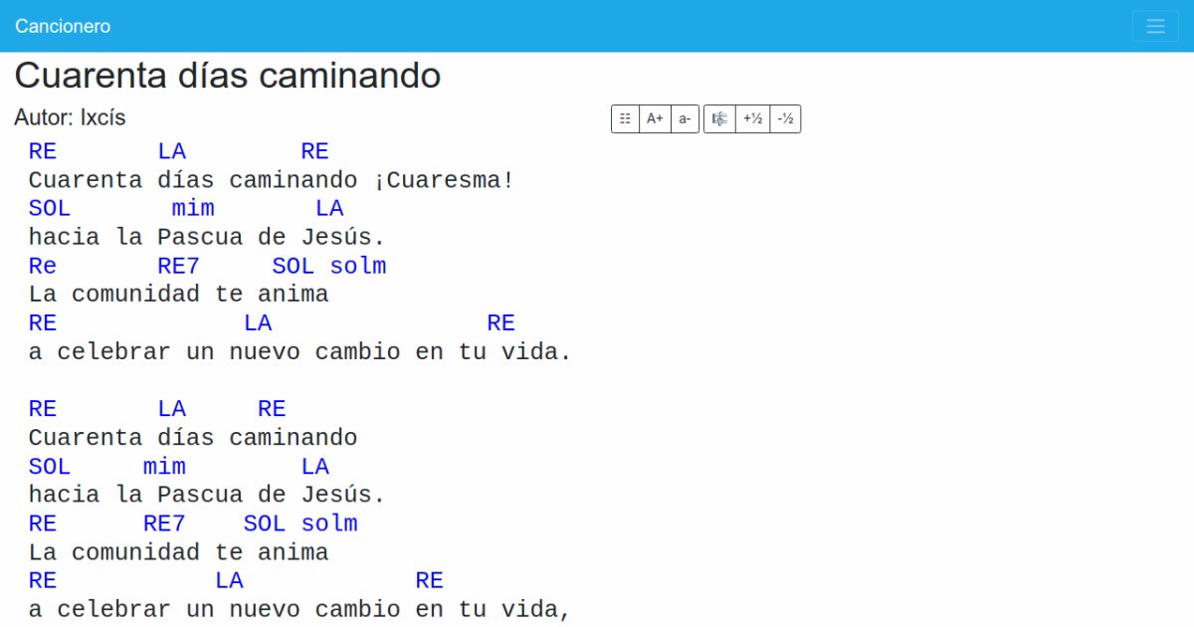Click the solm chord in second stanza
The height and width of the screenshot is (627, 1194).
329,524
